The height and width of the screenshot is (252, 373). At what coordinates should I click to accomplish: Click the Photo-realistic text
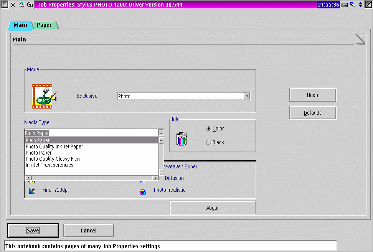tap(170, 190)
